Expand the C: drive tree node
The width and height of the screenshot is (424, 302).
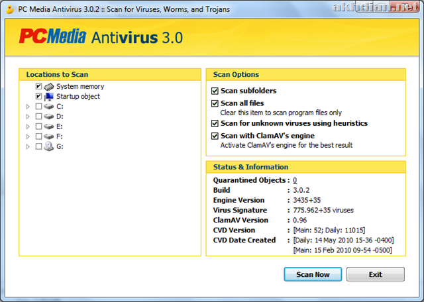(28, 107)
